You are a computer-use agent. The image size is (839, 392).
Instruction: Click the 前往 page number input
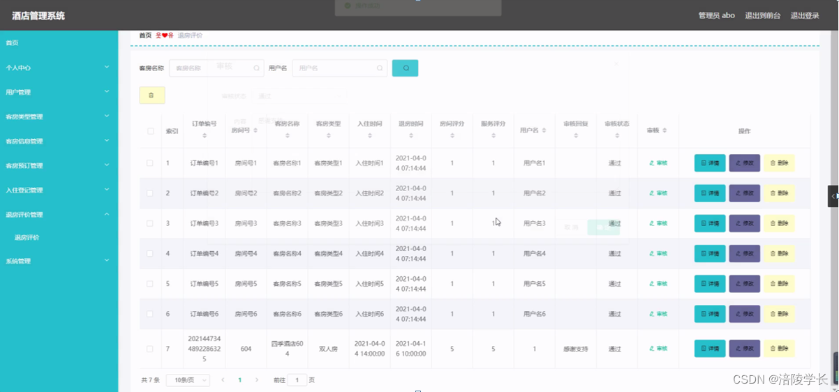tap(297, 380)
